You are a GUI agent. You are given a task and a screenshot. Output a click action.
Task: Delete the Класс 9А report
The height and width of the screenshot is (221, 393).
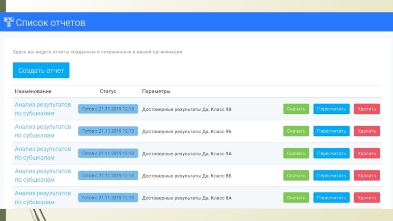tap(366, 153)
